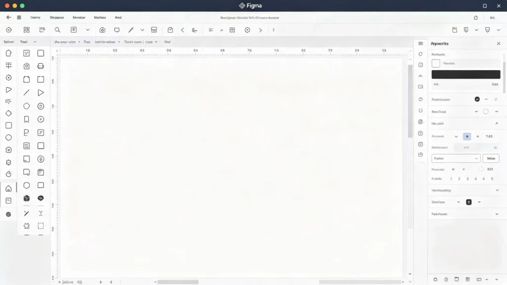Screen dimensions: 507x285
Task: Open the hamburger menu icon beside properties panel
Action: click(421, 44)
